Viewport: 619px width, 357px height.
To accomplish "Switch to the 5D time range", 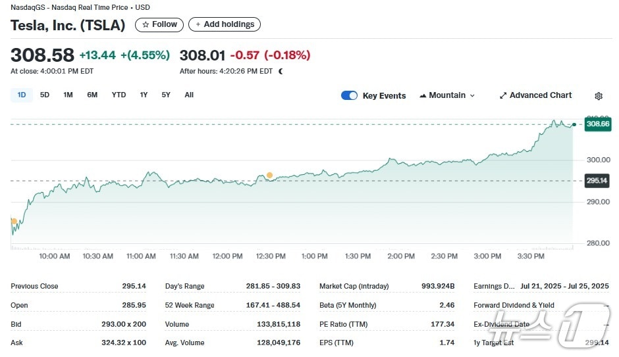I will tap(45, 95).
